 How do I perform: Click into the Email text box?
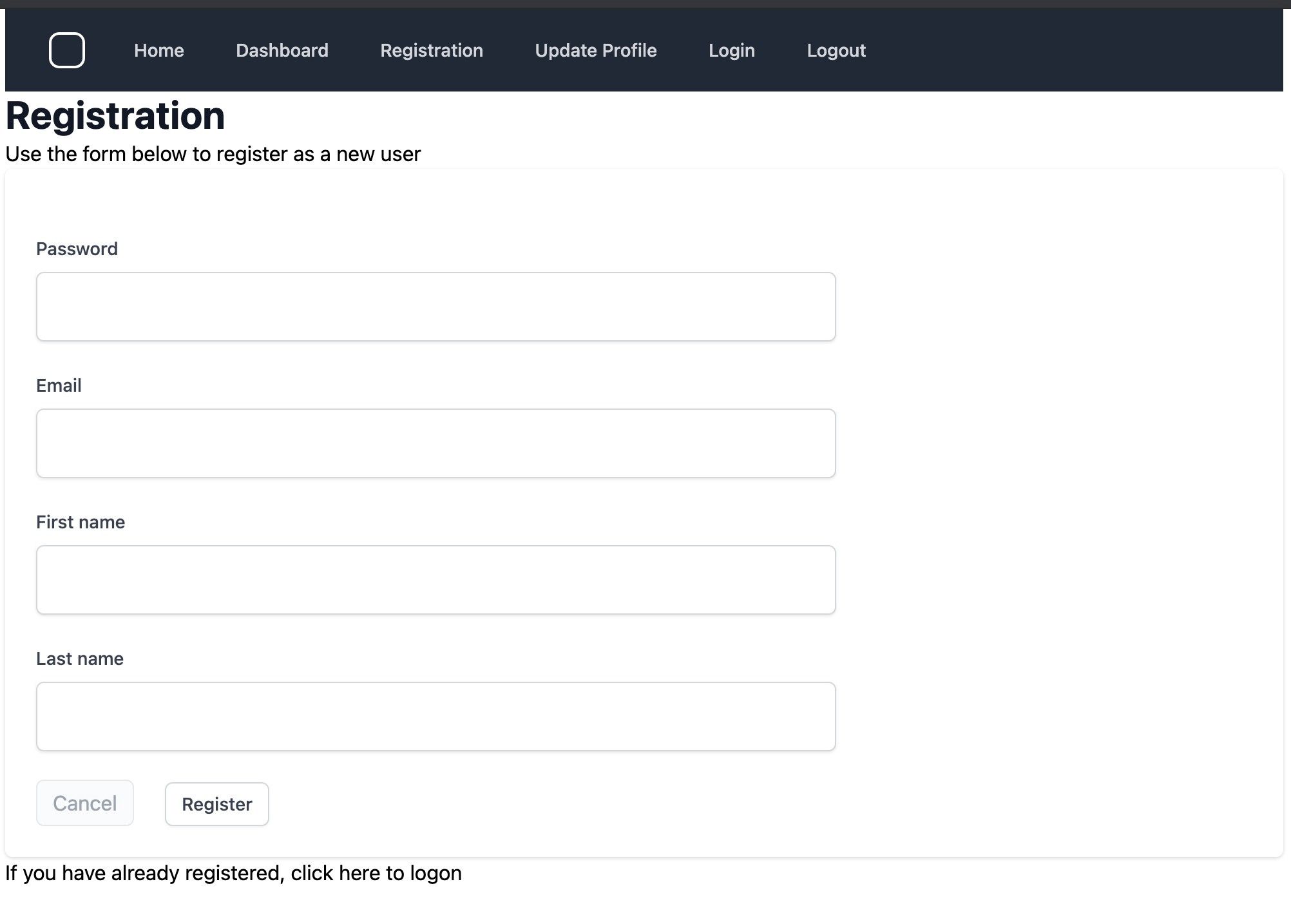click(x=436, y=443)
